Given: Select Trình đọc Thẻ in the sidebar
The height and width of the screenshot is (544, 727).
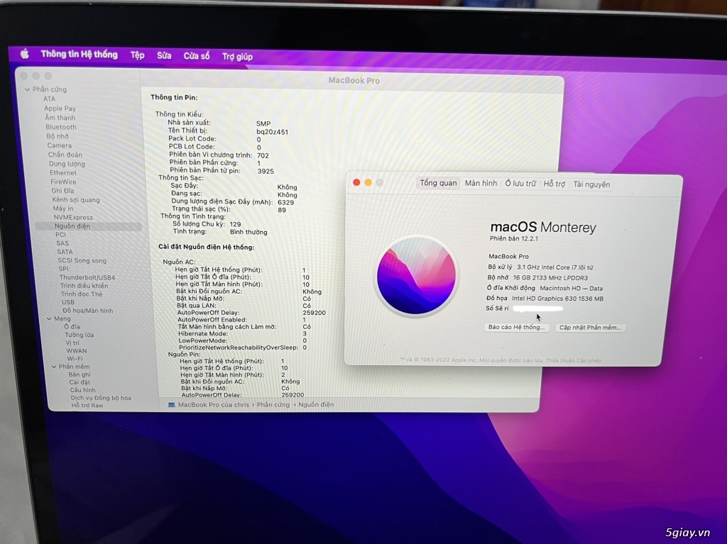Looking at the screenshot, I should (82, 294).
